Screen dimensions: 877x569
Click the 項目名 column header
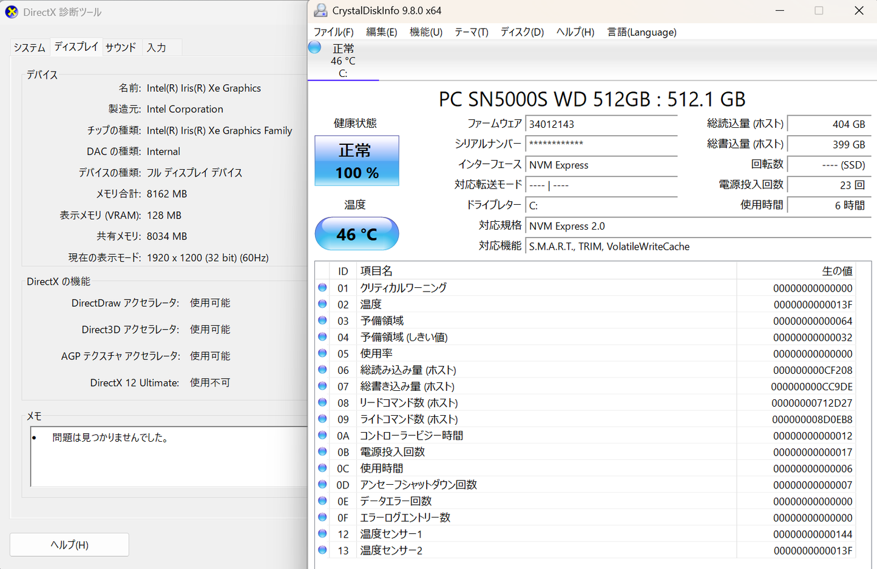[x=546, y=271]
